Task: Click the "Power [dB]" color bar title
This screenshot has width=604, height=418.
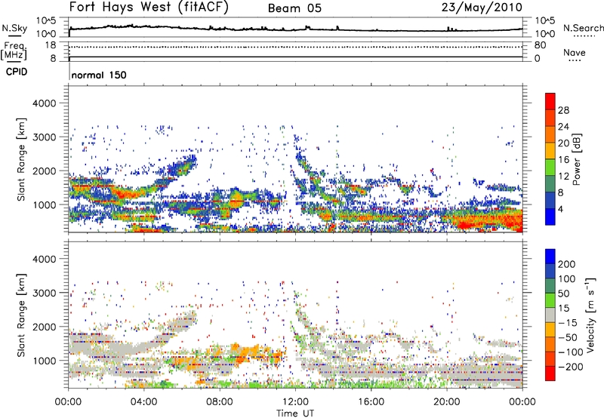Action: click(x=577, y=159)
